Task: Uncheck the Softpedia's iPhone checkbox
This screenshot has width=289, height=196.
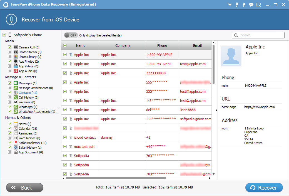Action: click(x=4, y=35)
